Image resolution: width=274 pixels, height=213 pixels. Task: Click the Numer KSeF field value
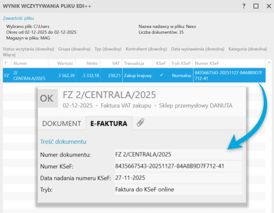(x=170, y=166)
